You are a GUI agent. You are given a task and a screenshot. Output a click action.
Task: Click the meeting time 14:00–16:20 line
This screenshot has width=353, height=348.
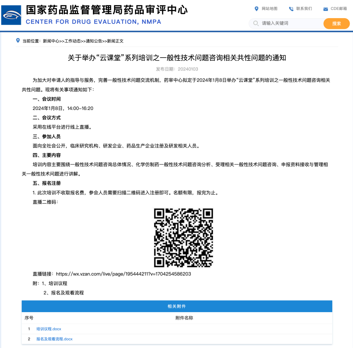(63, 108)
